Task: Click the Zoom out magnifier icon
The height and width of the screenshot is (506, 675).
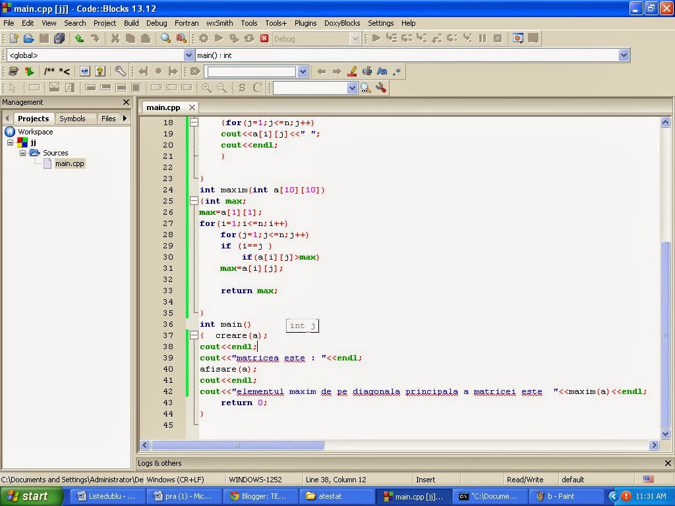Action: pos(222,88)
